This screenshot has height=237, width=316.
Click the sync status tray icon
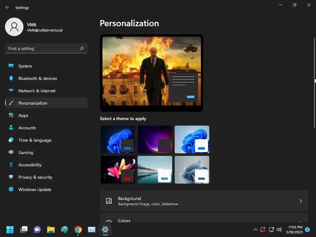tap(263, 230)
